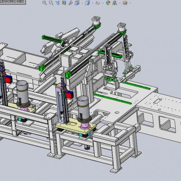Screen dimensions: 181x181
Task: Click the Display Style box icon
Action: (87, 3)
